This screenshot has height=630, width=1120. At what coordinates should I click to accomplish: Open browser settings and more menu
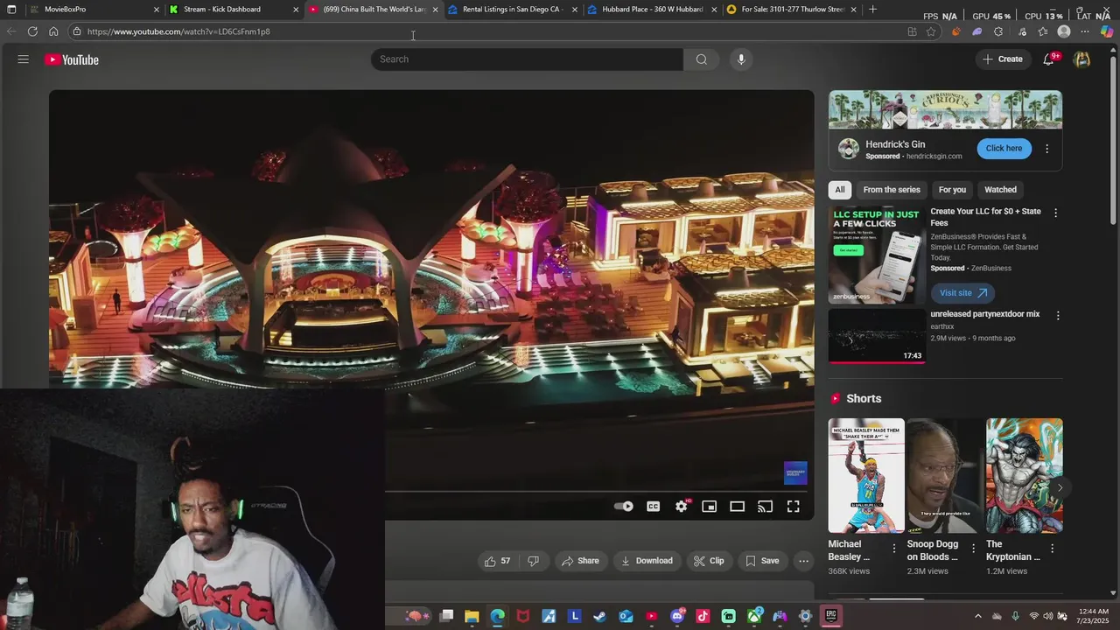(x=1085, y=31)
